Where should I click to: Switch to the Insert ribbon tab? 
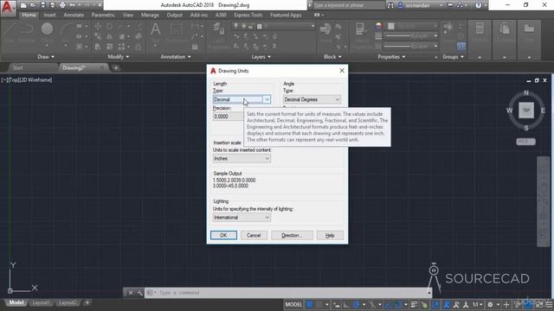(50, 15)
